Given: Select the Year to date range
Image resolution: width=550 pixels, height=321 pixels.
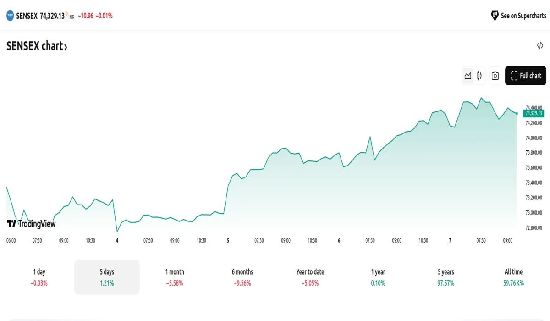Looking at the screenshot, I should [310, 277].
